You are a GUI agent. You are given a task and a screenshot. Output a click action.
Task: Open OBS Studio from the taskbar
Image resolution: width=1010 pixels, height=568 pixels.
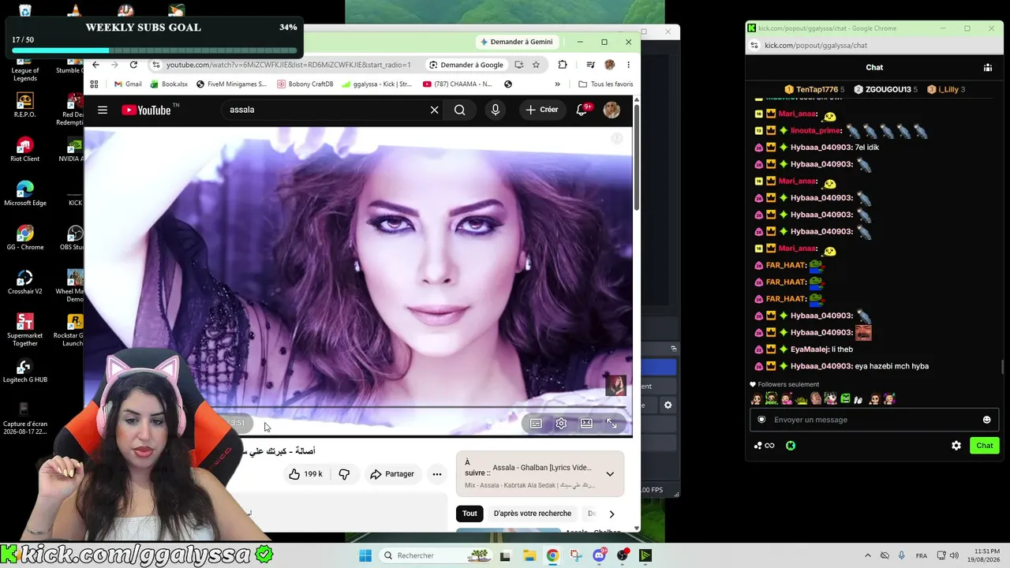point(623,555)
